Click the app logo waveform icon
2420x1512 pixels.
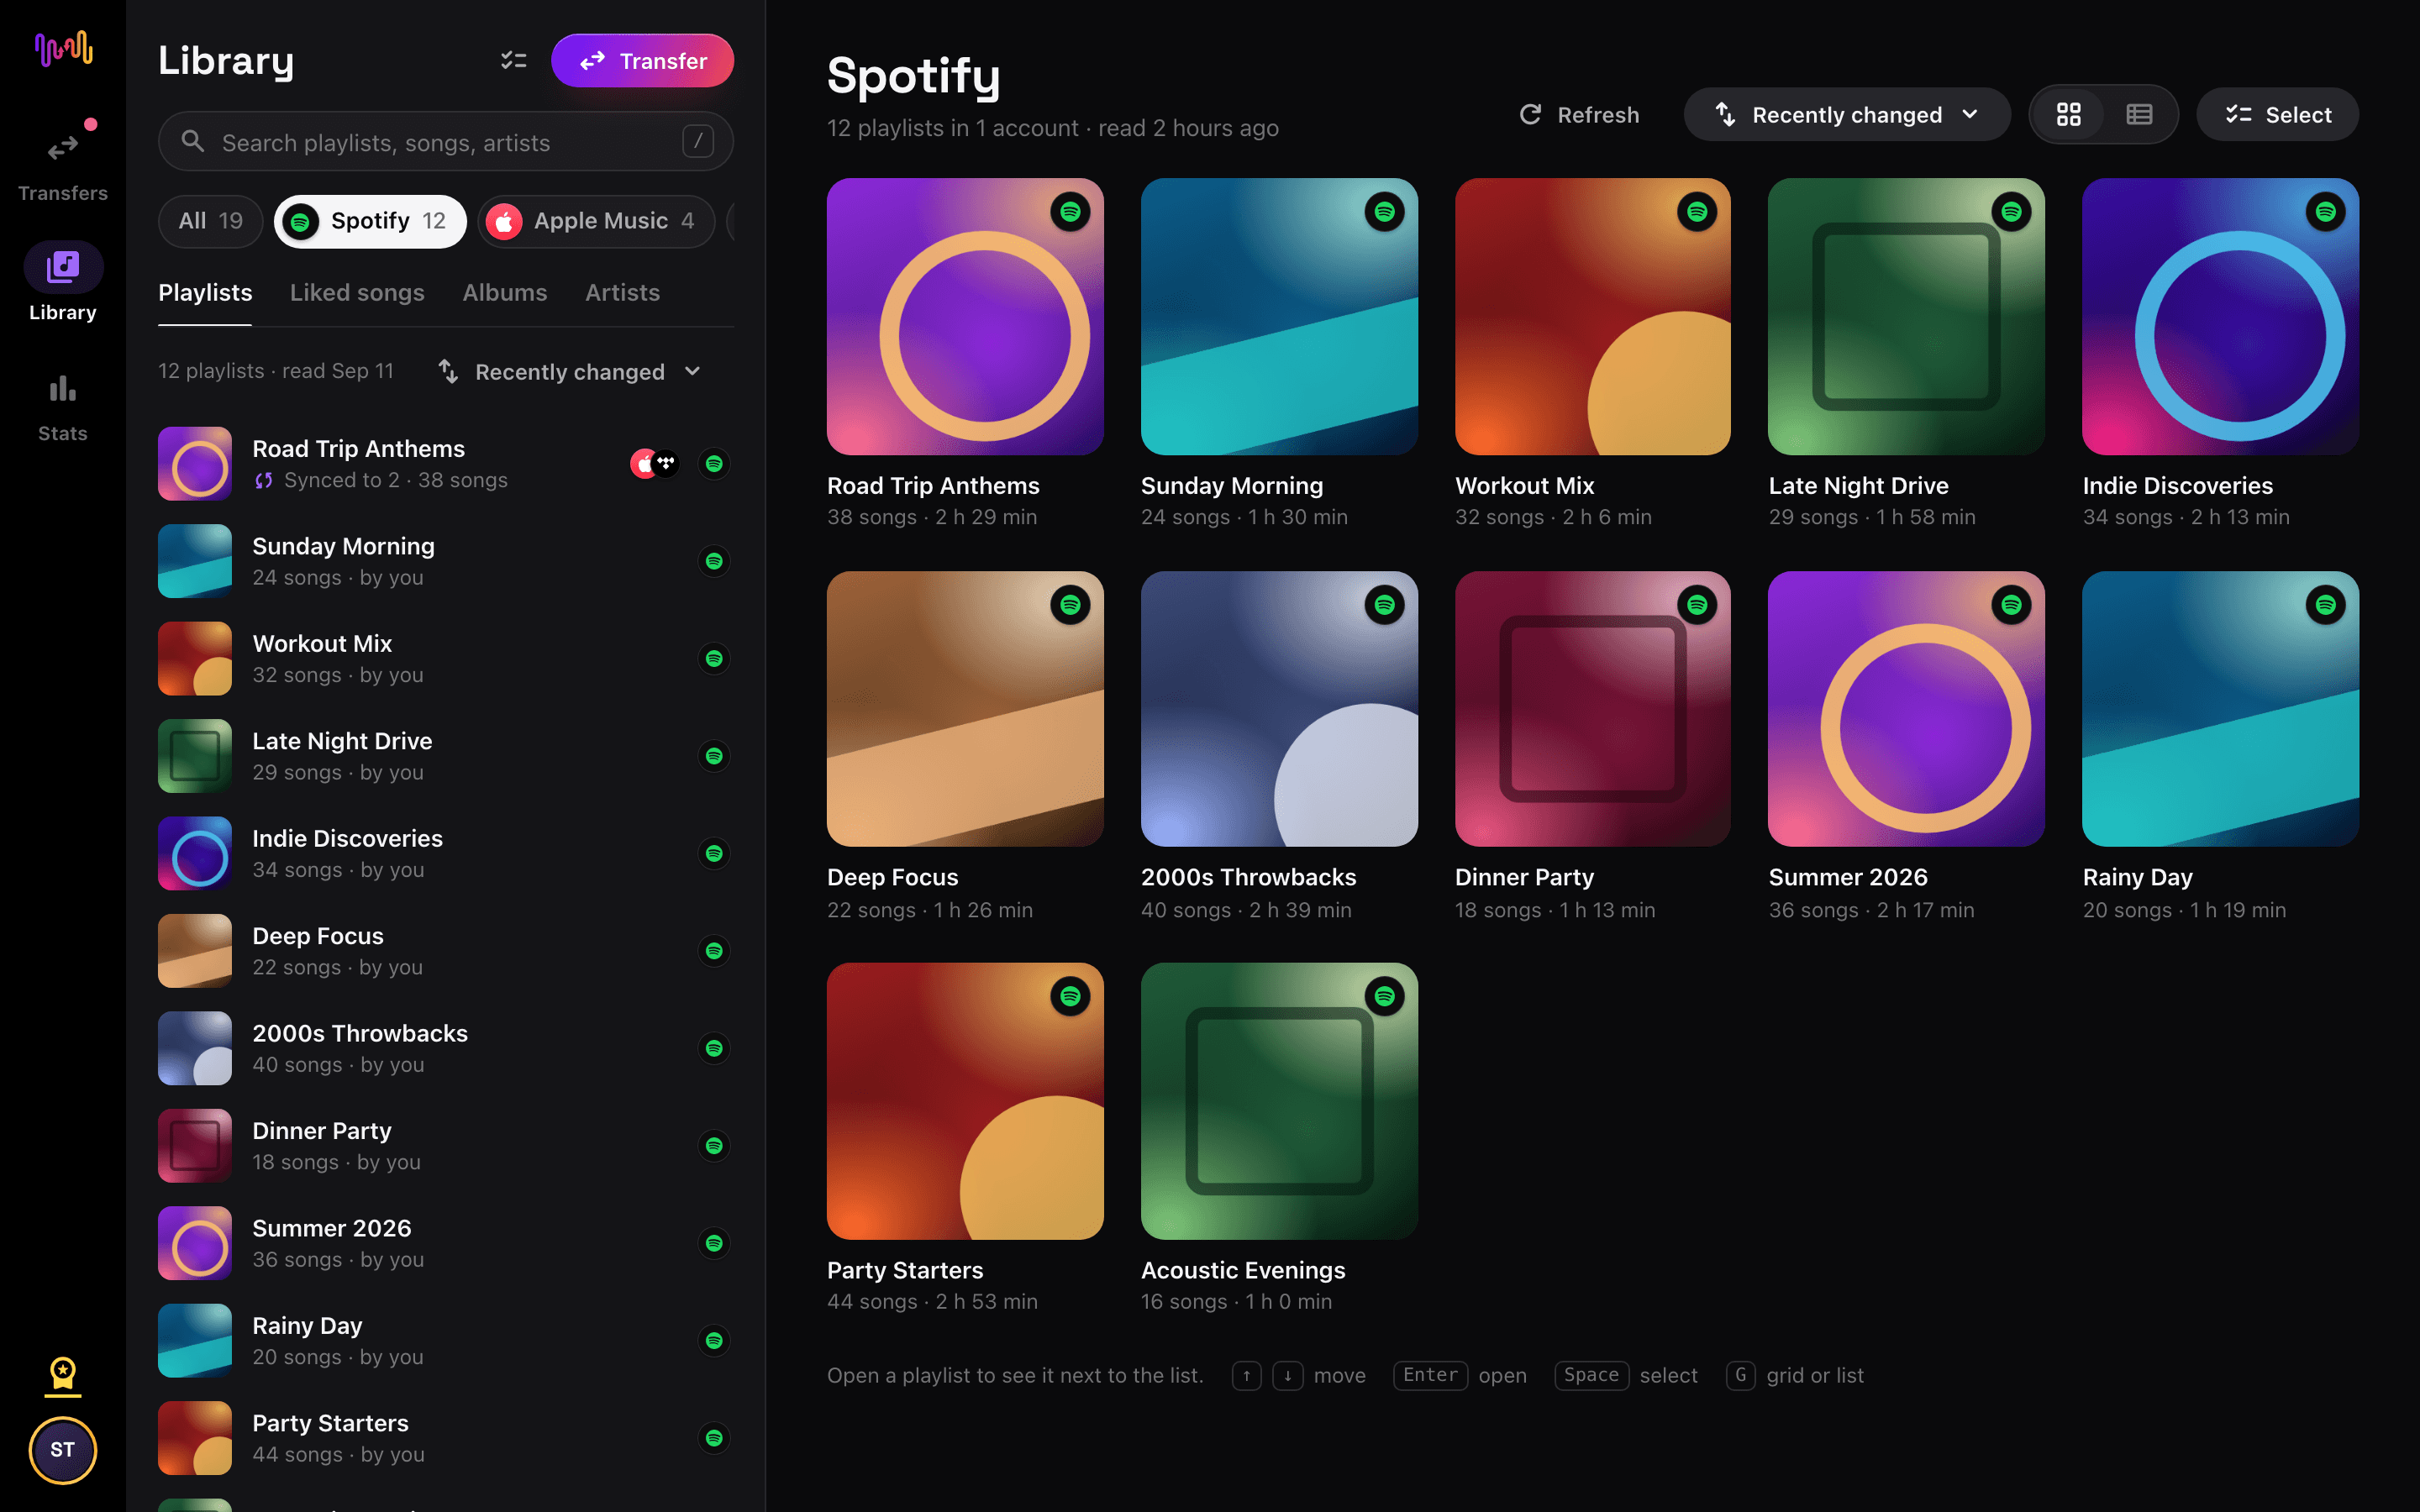pos(63,48)
